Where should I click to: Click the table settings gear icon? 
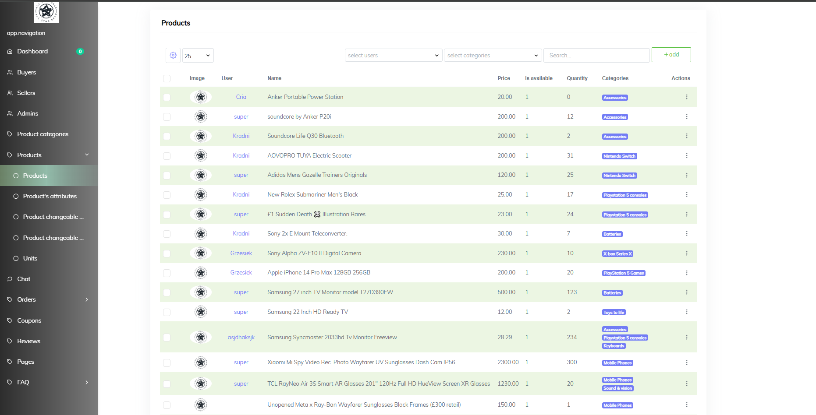(x=173, y=56)
